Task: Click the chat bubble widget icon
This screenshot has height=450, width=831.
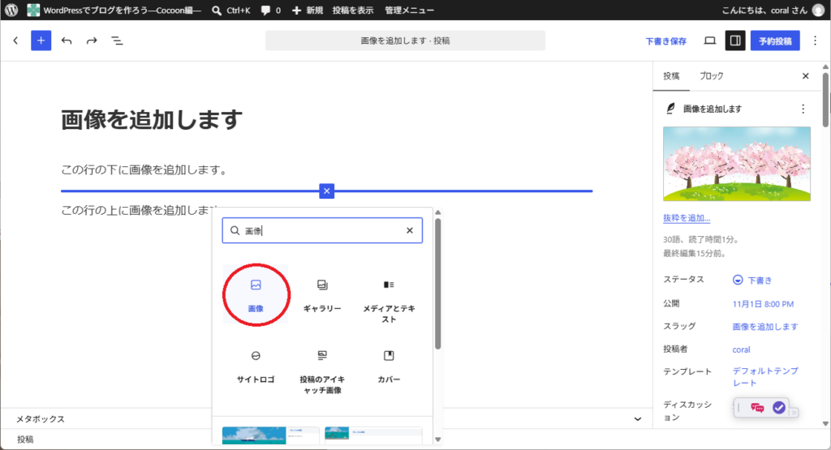Action: click(x=757, y=408)
